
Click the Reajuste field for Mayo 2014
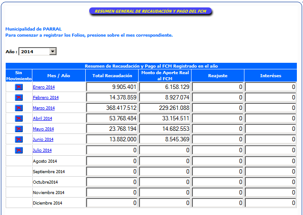click(218, 129)
